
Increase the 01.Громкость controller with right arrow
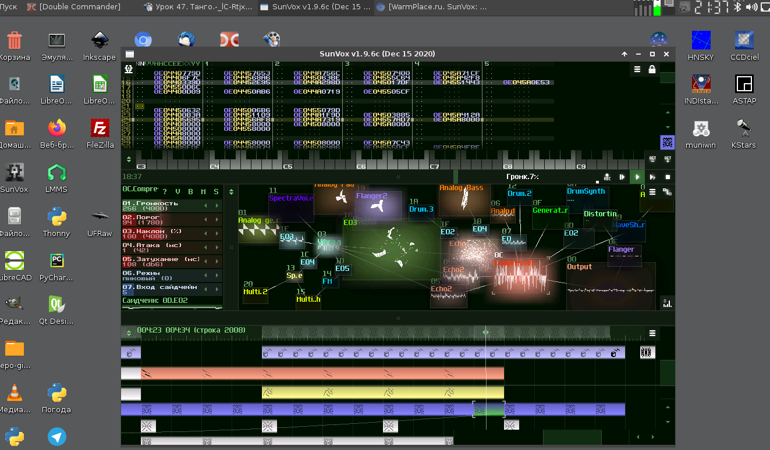point(217,206)
